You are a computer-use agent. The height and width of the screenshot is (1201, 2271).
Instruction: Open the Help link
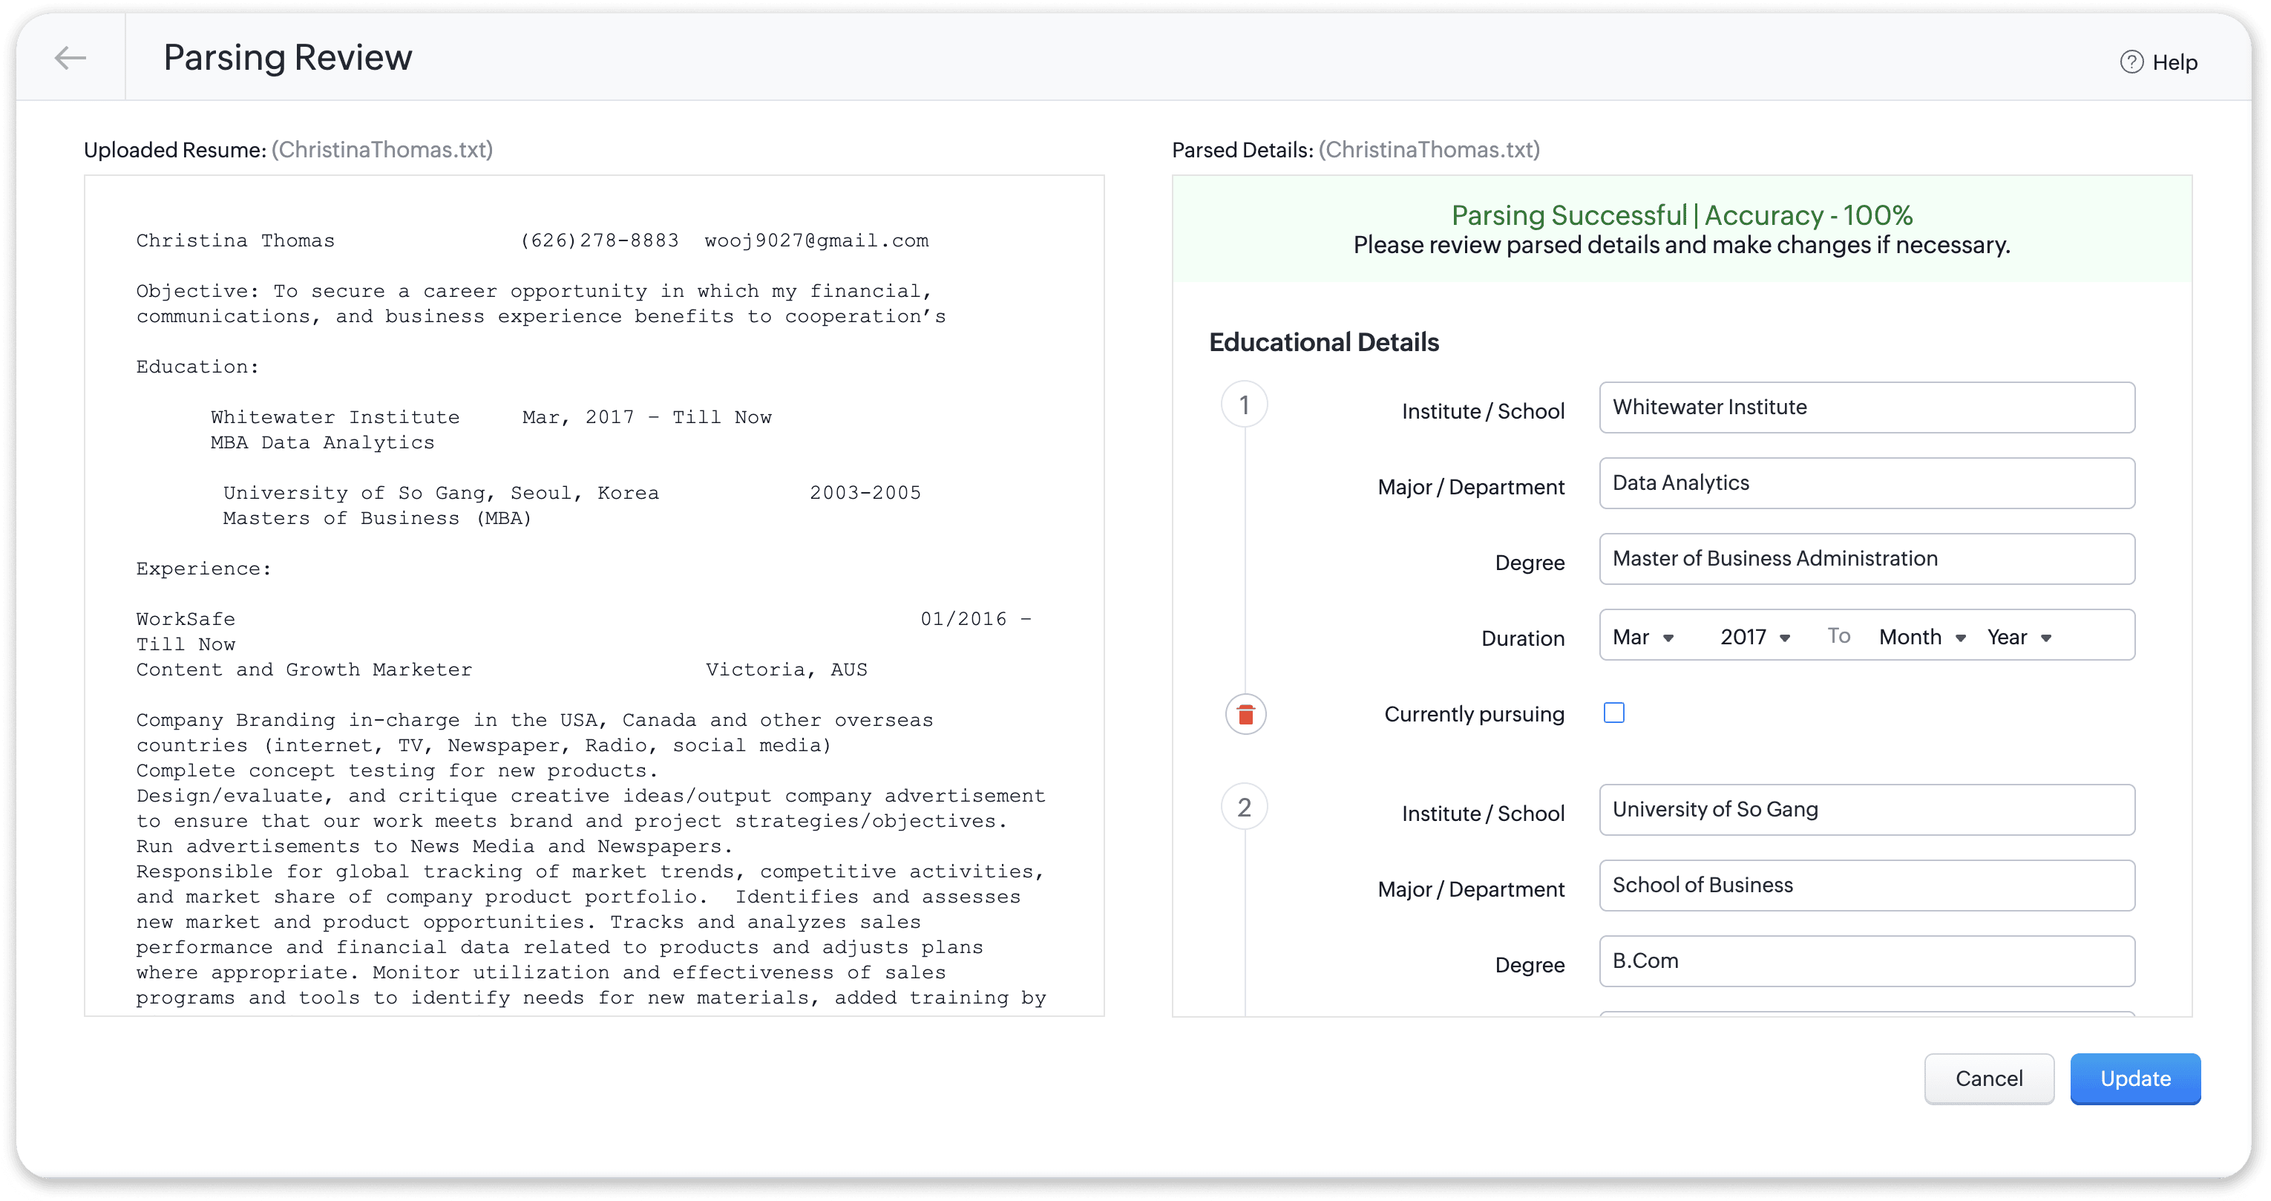pyautogui.click(x=2174, y=62)
